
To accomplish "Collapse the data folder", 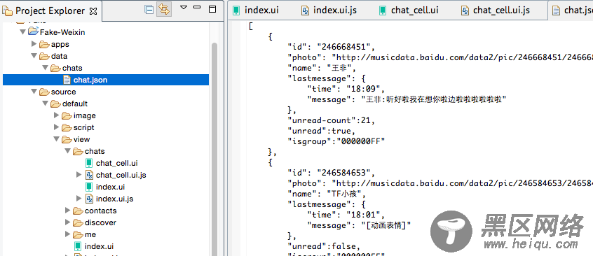I will (x=34, y=56).
